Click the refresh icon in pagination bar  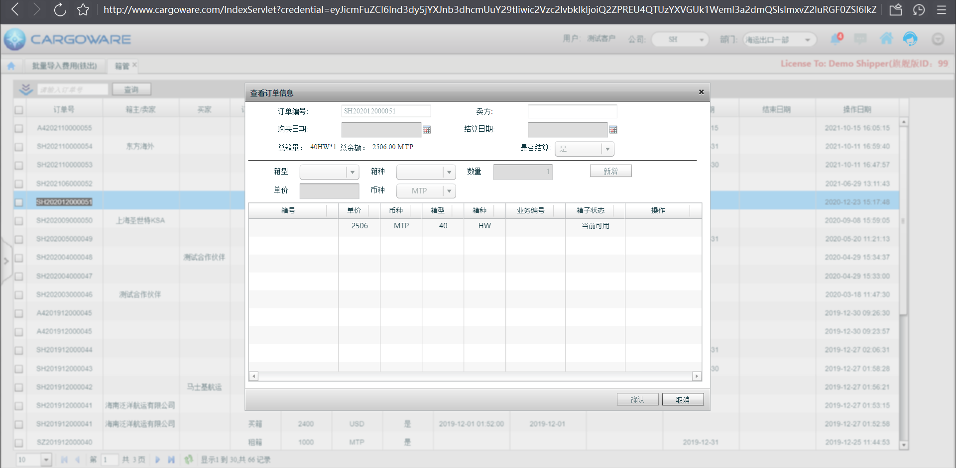(188, 460)
